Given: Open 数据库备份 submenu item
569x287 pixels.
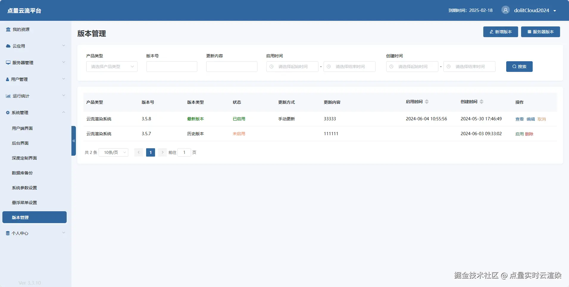Looking at the screenshot, I should tap(22, 173).
